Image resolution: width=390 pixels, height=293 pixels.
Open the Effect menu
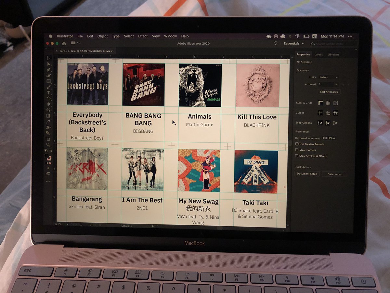click(143, 36)
